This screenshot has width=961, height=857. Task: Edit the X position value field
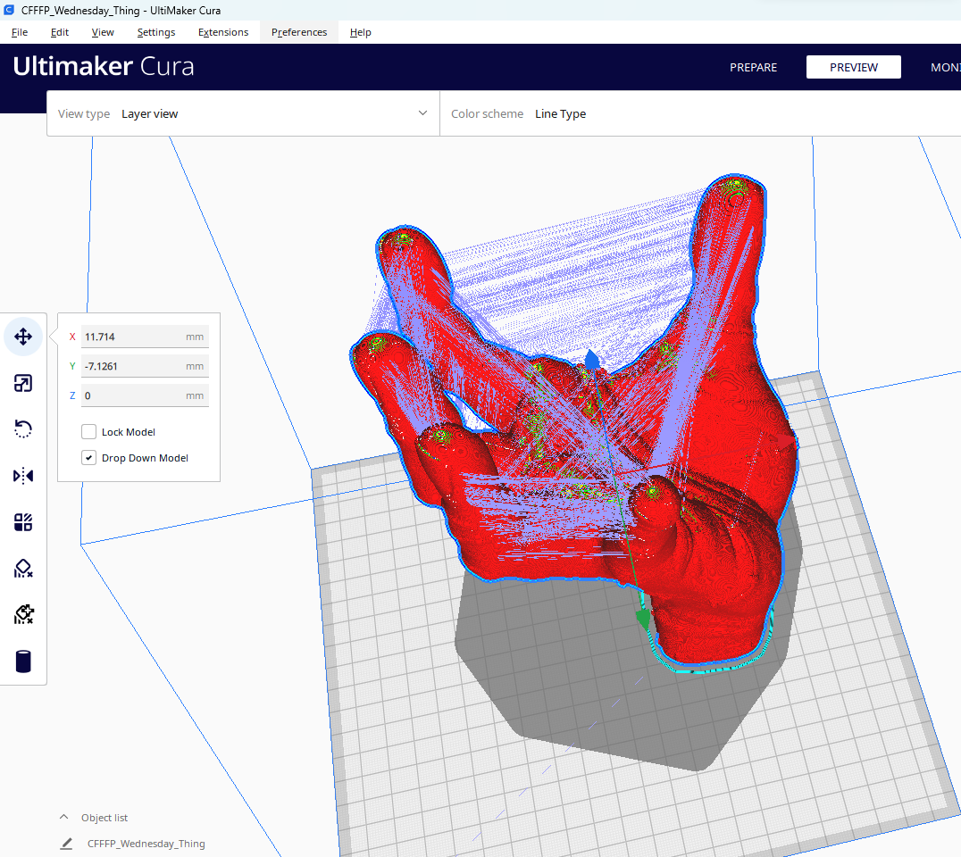(145, 337)
